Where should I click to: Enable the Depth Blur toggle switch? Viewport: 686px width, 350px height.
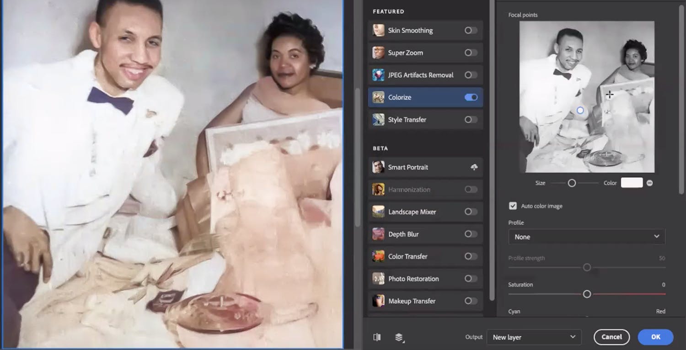pyautogui.click(x=471, y=234)
